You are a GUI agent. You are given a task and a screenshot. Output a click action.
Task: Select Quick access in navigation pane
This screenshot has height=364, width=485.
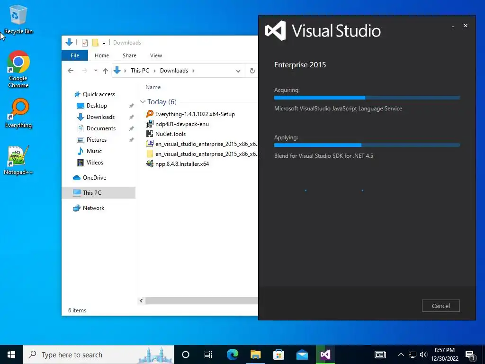tap(99, 94)
